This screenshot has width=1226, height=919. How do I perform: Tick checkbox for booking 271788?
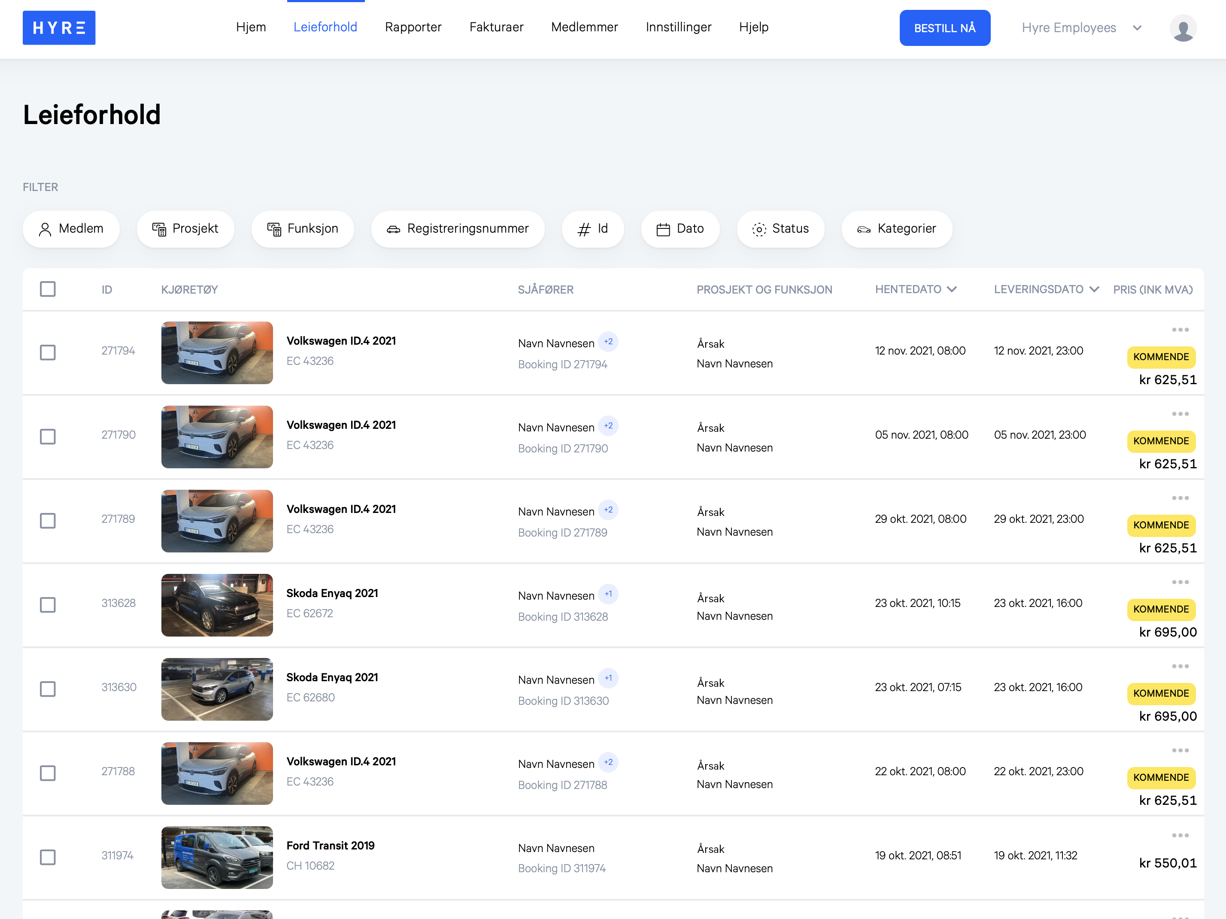(48, 774)
